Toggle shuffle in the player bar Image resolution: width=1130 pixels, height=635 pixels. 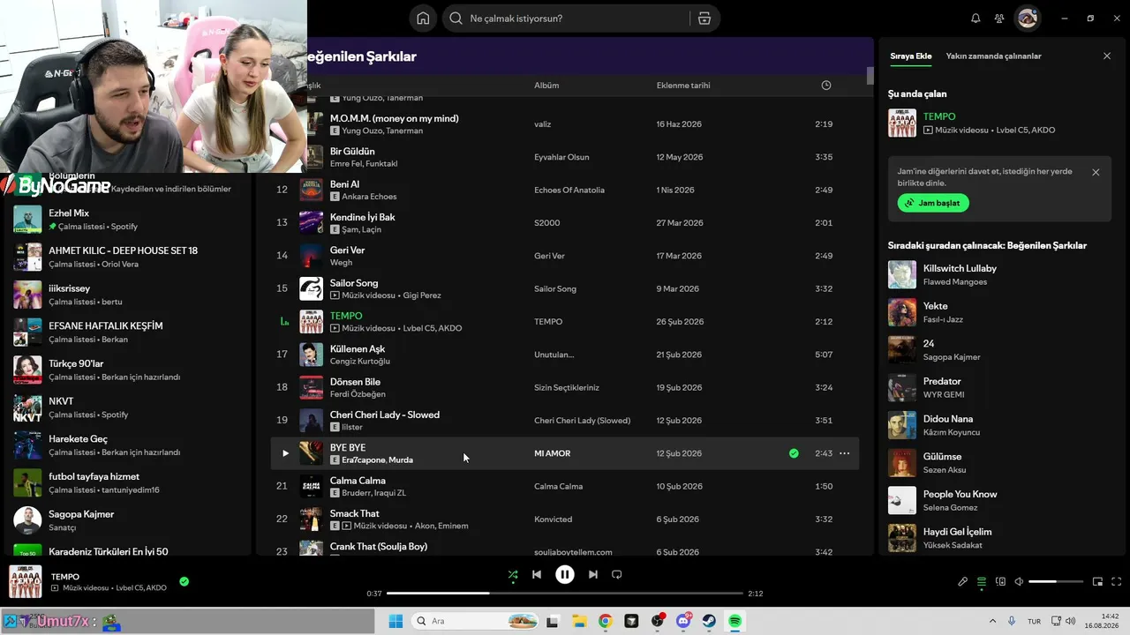point(513,575)
